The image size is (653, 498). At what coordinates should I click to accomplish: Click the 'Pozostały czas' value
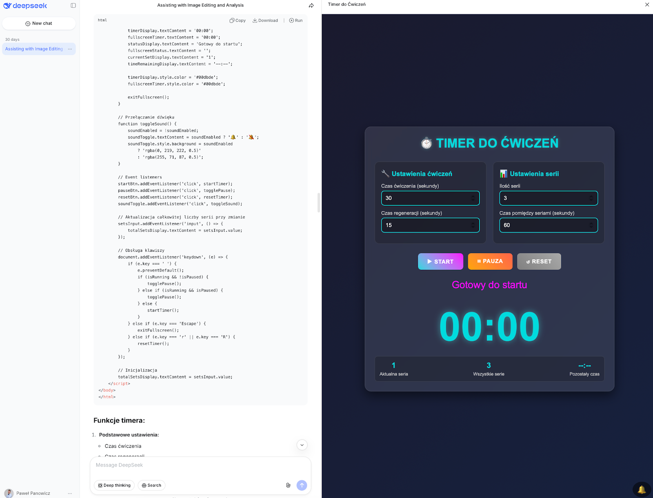pyautogui.click(x=584, y=366)
